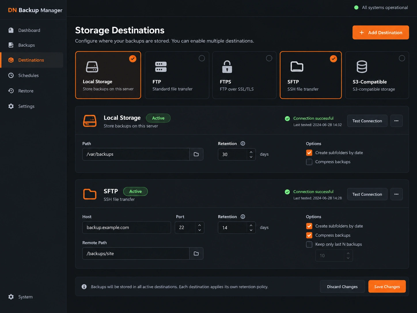Toggle Compress backups under Local Storage
Viewport: 417px width, 313px height.
[309, 162]
